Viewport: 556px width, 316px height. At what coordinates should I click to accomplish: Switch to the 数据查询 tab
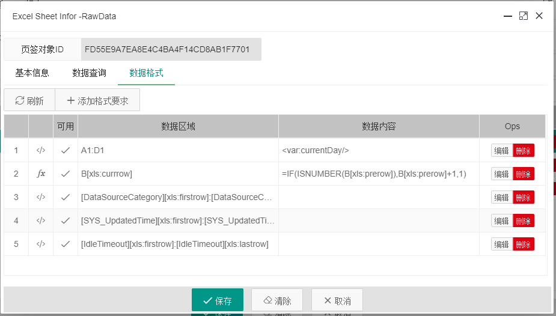tap(89, 73)
